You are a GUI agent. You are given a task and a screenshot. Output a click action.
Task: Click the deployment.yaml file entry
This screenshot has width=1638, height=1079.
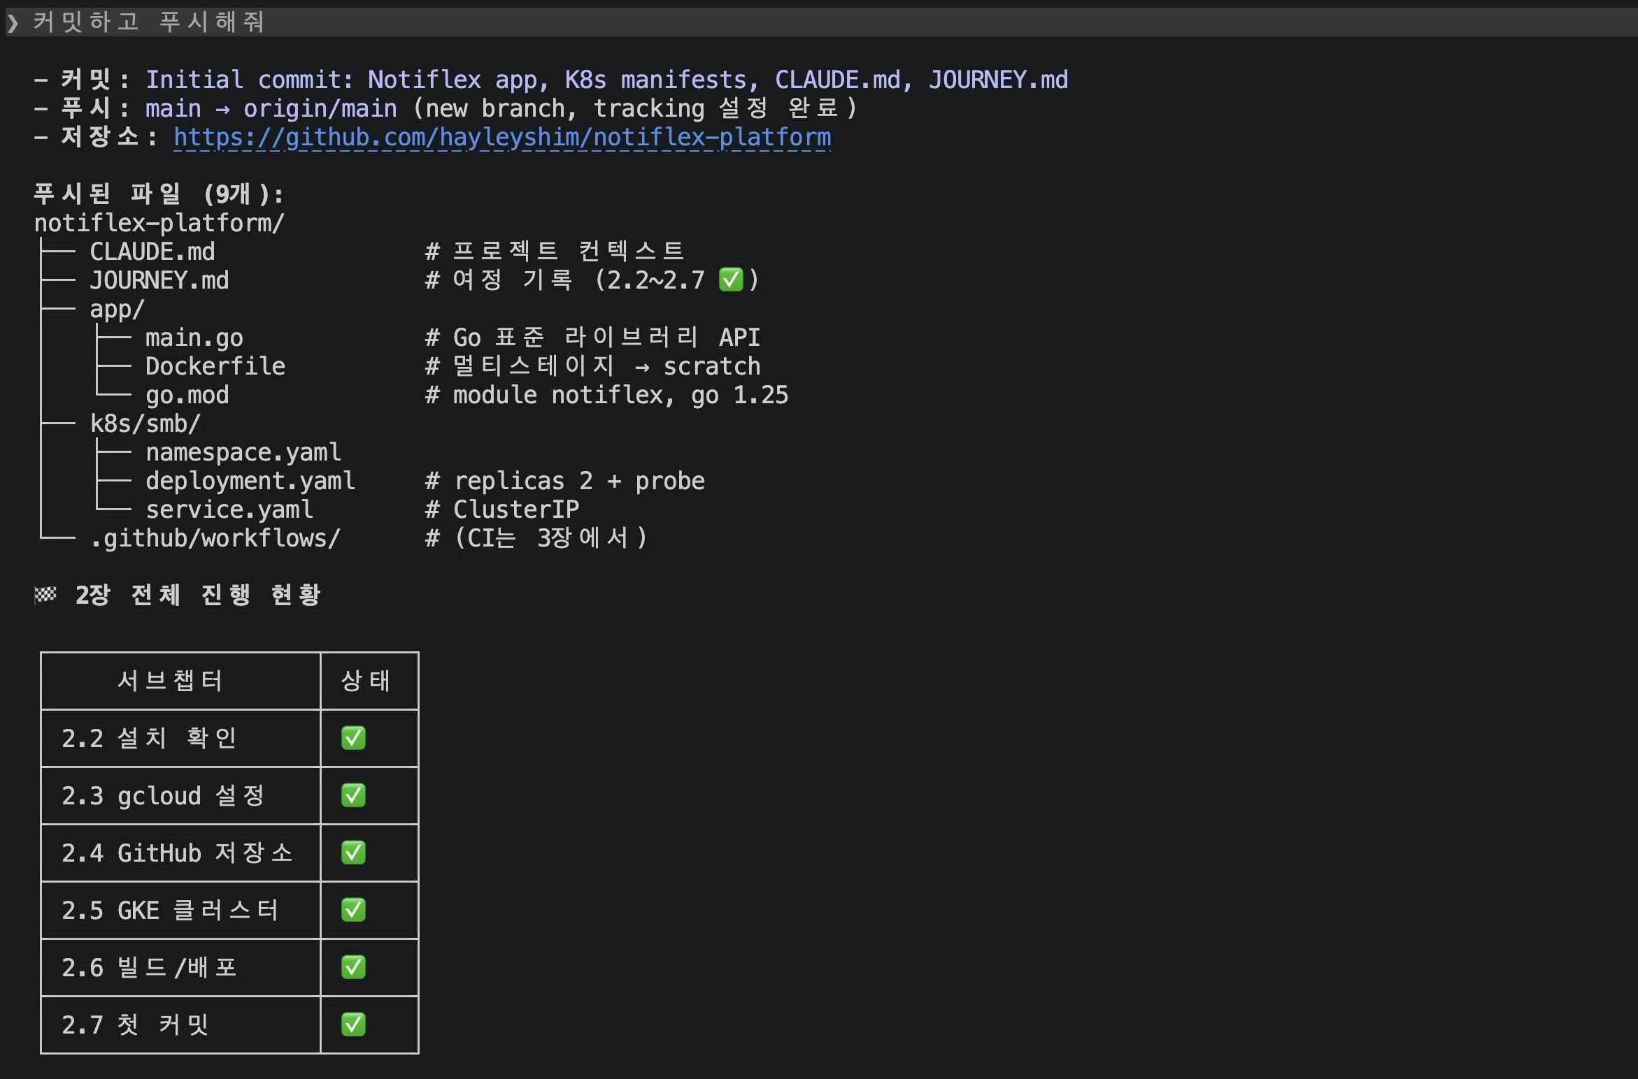pos(250,481)
